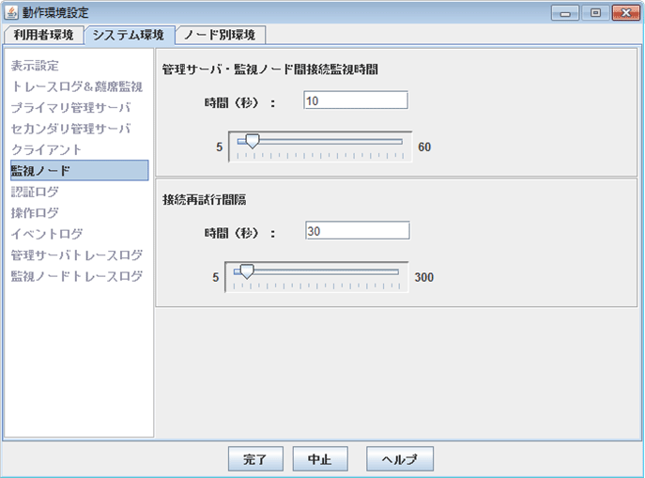Click the 接続再試行間隔 heading
Viewport: 645px width, 478px height.
coord(205,200)
